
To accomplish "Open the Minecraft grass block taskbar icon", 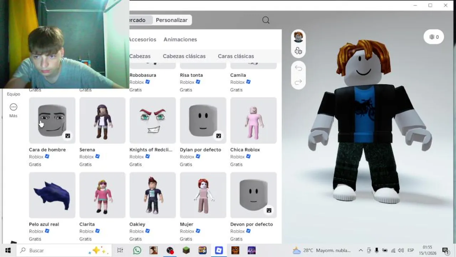I will (186, 250).
